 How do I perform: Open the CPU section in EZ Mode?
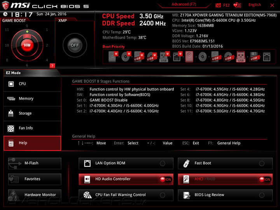[x=32, y=84]
